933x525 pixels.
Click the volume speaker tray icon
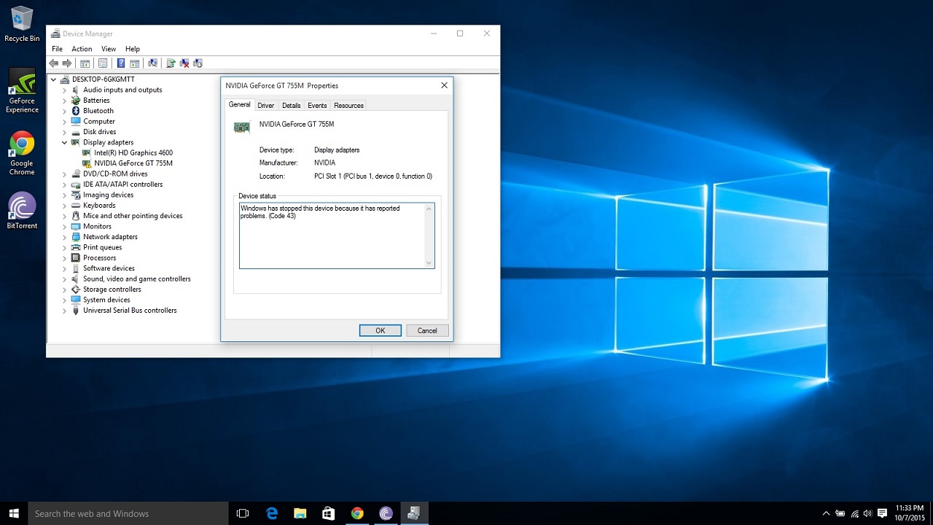[867, 513]
